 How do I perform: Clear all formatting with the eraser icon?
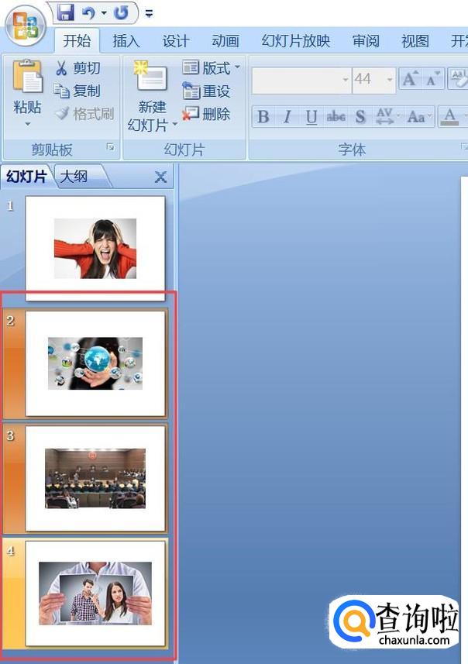pos(459,79)
